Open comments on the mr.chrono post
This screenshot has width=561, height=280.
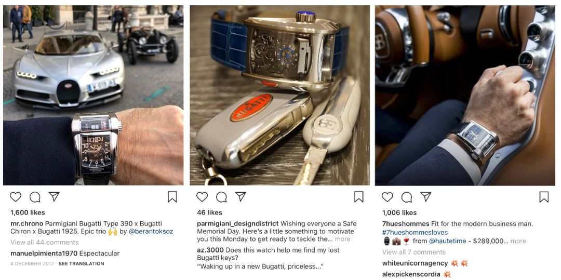pyautogui.click(x=35, y=197)
